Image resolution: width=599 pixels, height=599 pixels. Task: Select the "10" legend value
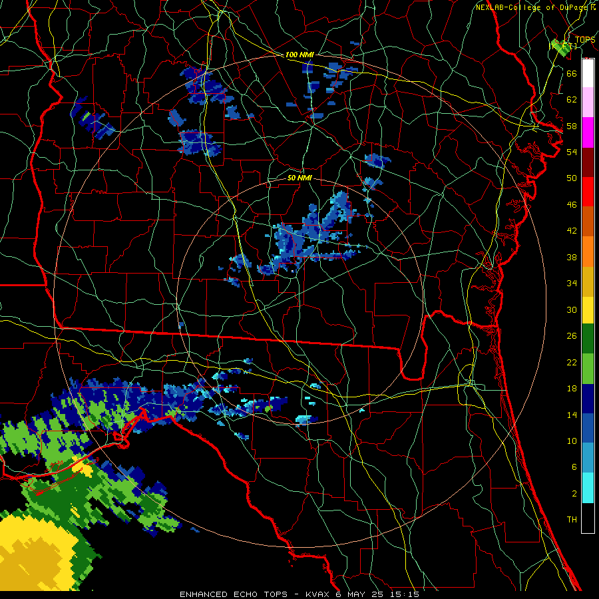pos(572,441)
